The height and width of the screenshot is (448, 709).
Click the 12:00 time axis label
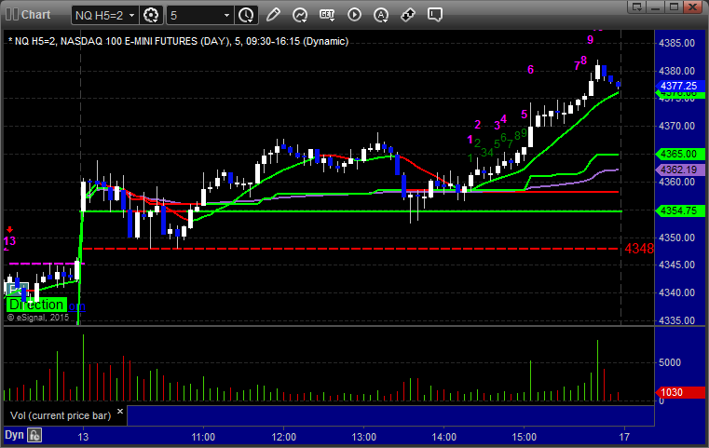pos(284,437)
